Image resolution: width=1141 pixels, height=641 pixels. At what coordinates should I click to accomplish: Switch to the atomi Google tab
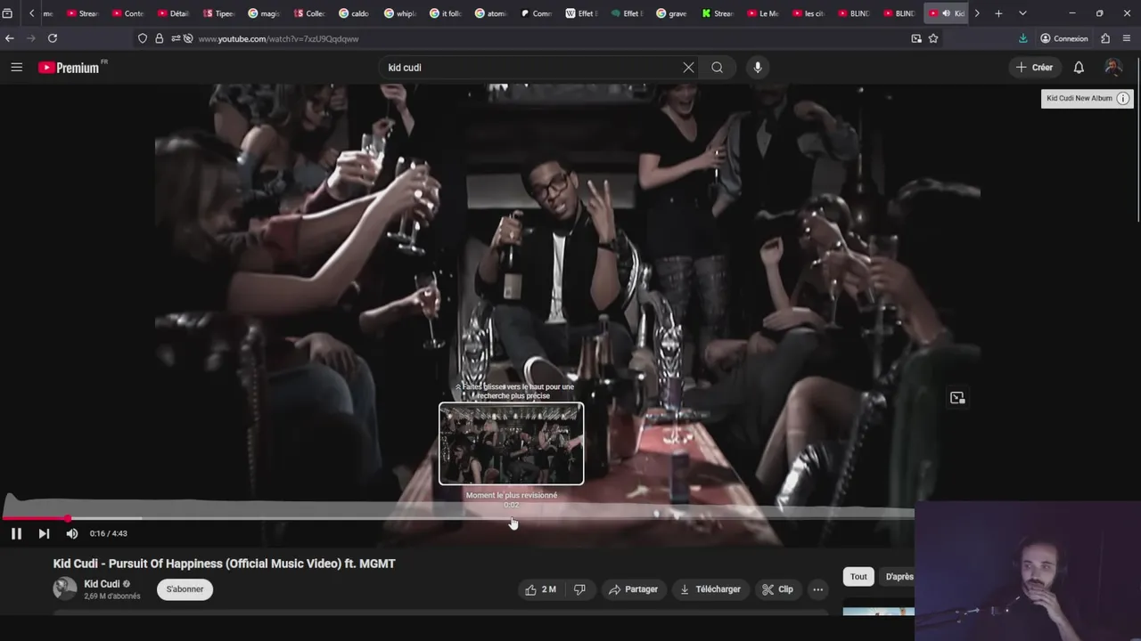tap(491, 13)
